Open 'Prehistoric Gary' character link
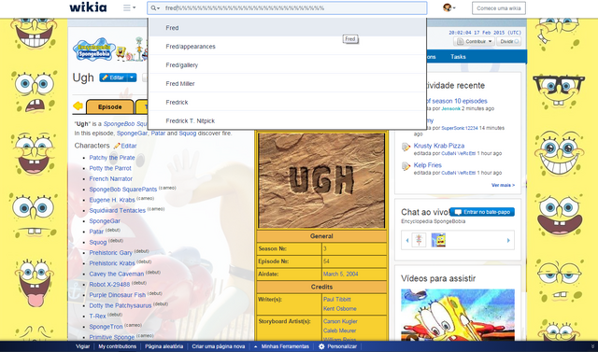 (x=110, y=253)
